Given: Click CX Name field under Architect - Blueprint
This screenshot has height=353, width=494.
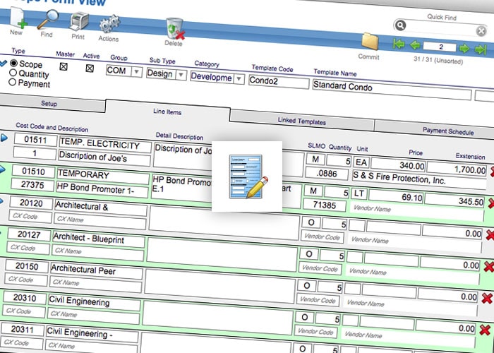Looking at the screenshot, I should click(x=98, y=252).
